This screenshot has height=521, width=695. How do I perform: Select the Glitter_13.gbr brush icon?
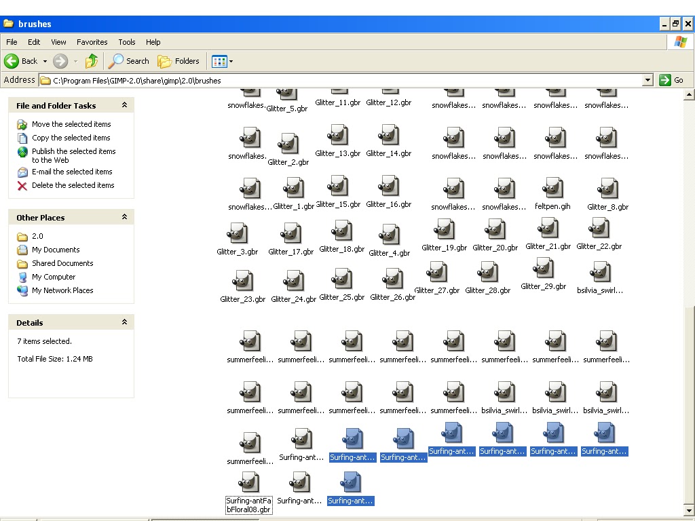click(338, 137)
